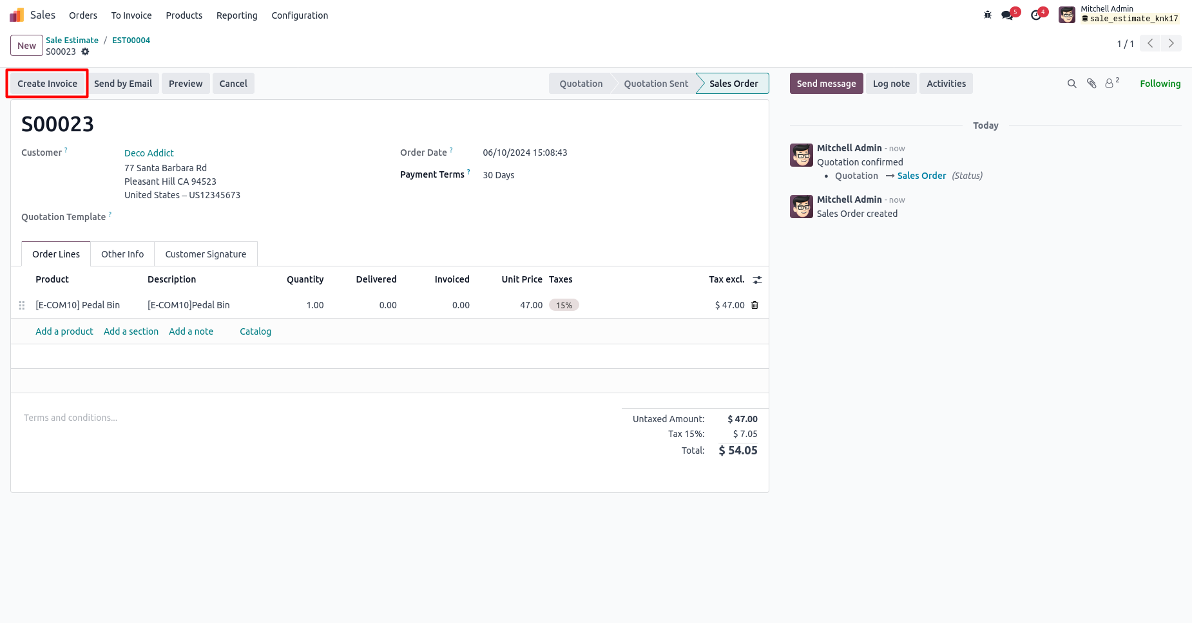The height and width of the screenshot is (623, 1192).
Task: Click Add a note link
Action: click(191, 331)
